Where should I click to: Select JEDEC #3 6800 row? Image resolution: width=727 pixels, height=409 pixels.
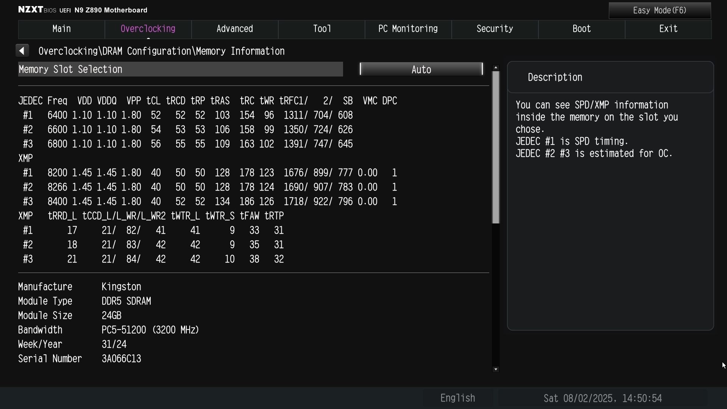point(187,144)
